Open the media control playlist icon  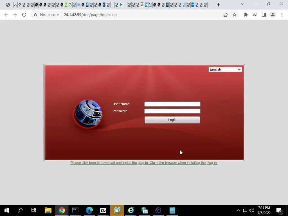pos(255,15)
